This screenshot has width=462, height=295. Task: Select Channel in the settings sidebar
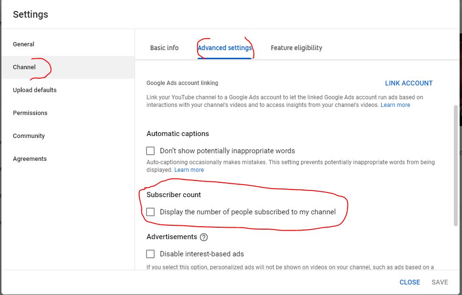pos(24,67)
